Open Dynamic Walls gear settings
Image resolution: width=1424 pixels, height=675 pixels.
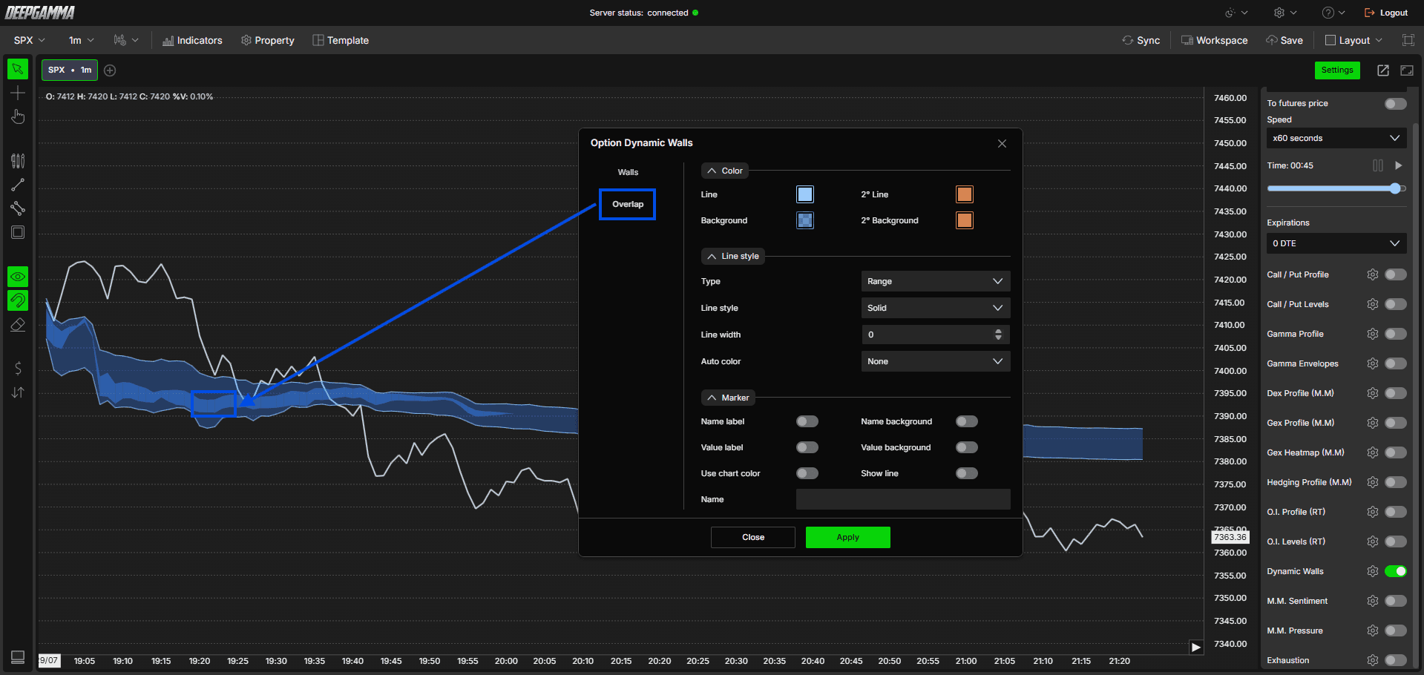[1372, 571]
